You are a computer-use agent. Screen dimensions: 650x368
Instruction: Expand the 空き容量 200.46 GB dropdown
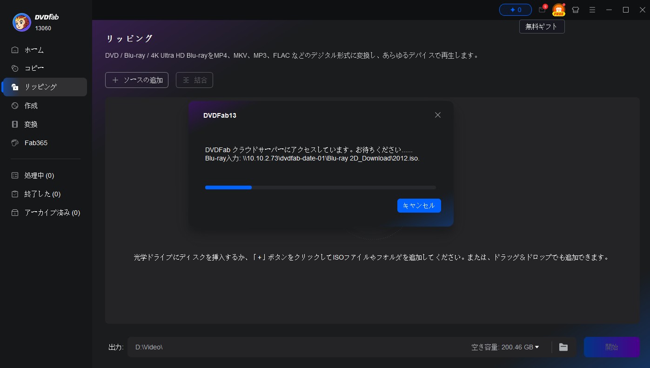click(x=505, y=347)
